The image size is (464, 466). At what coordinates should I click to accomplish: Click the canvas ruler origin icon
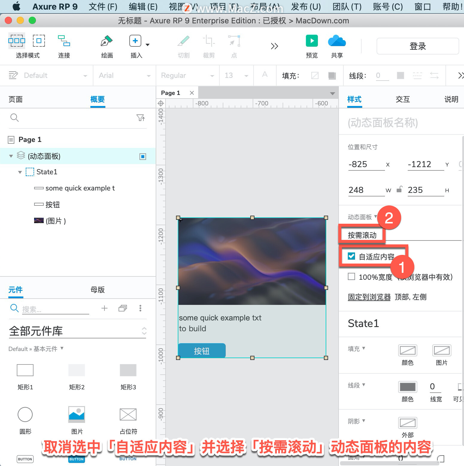161,103
